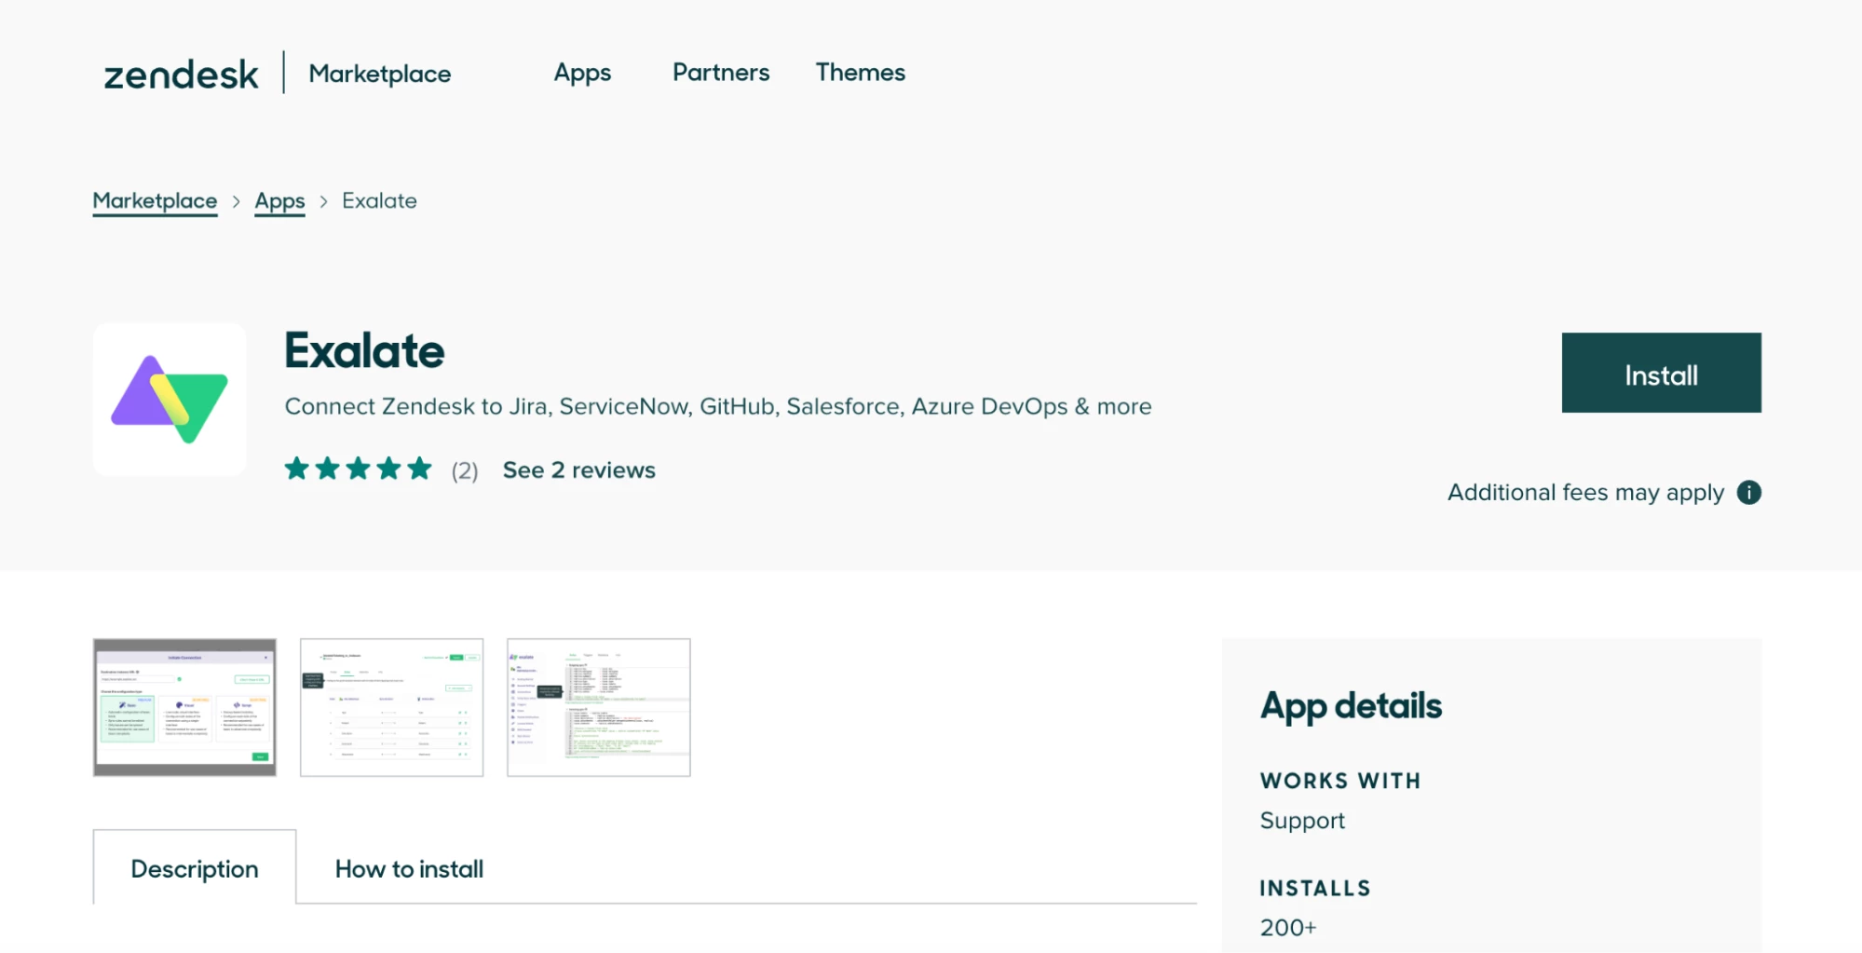Screen dimensions: 1862x953
Task: Click the Support value under Works With
Action: coord(1302,821)
